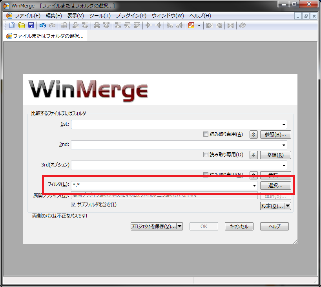
Task: Click inside the 2nd path input field
Action: point(177,144)
